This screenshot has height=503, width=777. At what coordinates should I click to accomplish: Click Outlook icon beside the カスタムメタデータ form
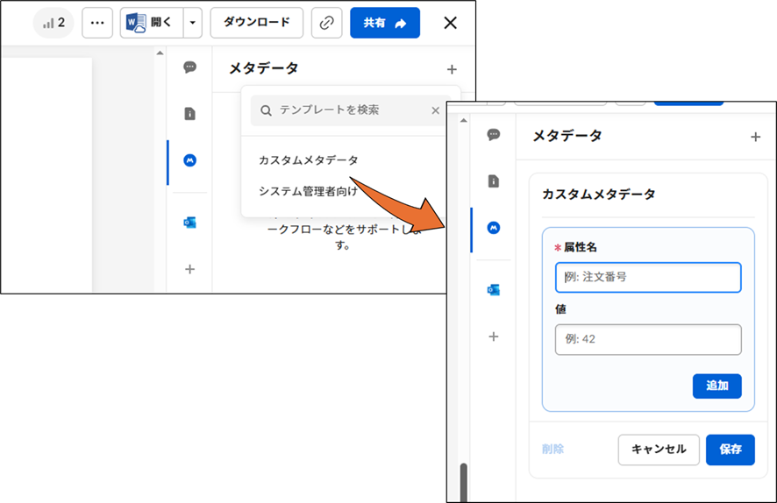click(x=494, y=290)
